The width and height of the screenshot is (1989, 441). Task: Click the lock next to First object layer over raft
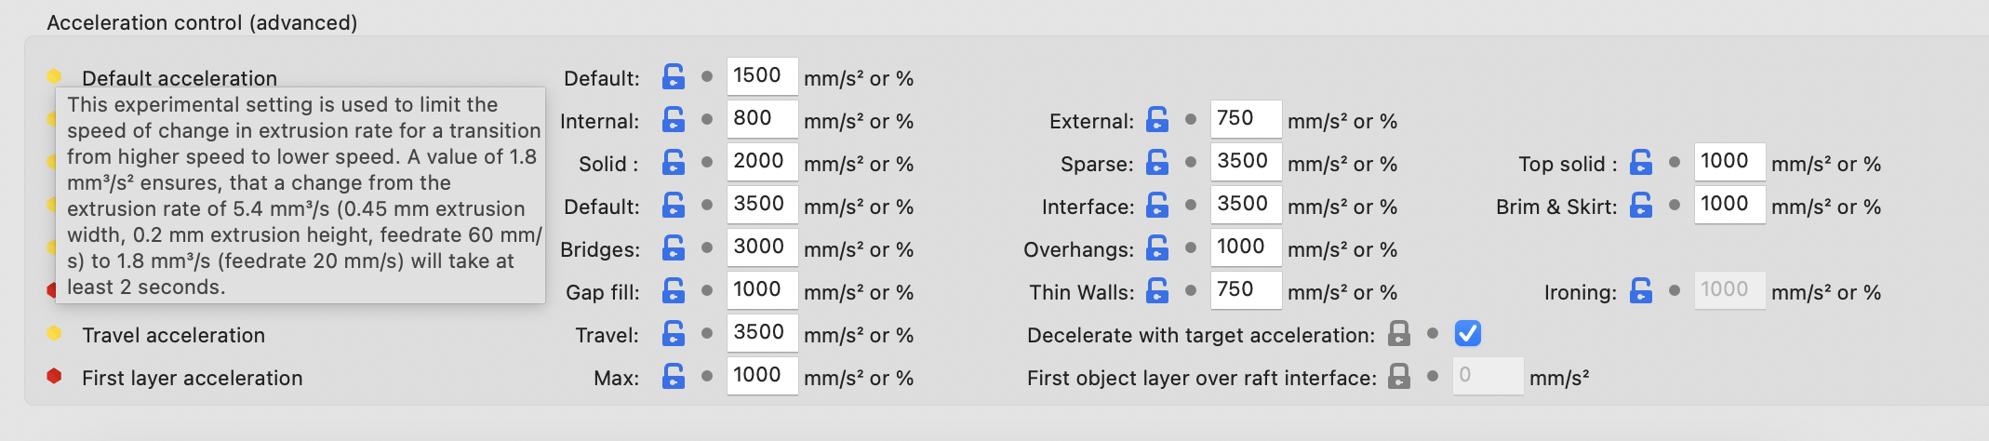coord(1399,376)
